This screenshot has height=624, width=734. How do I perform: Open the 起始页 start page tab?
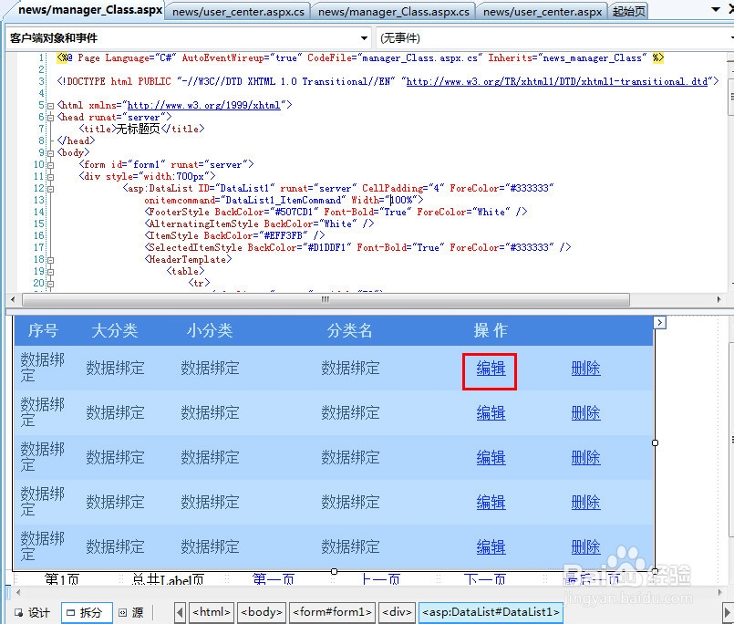pyautogui.click(x=628, y=12)
